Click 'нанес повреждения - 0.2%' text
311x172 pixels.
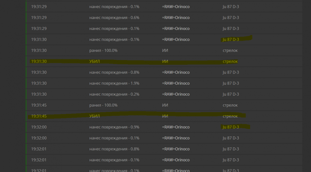(114, 94)
